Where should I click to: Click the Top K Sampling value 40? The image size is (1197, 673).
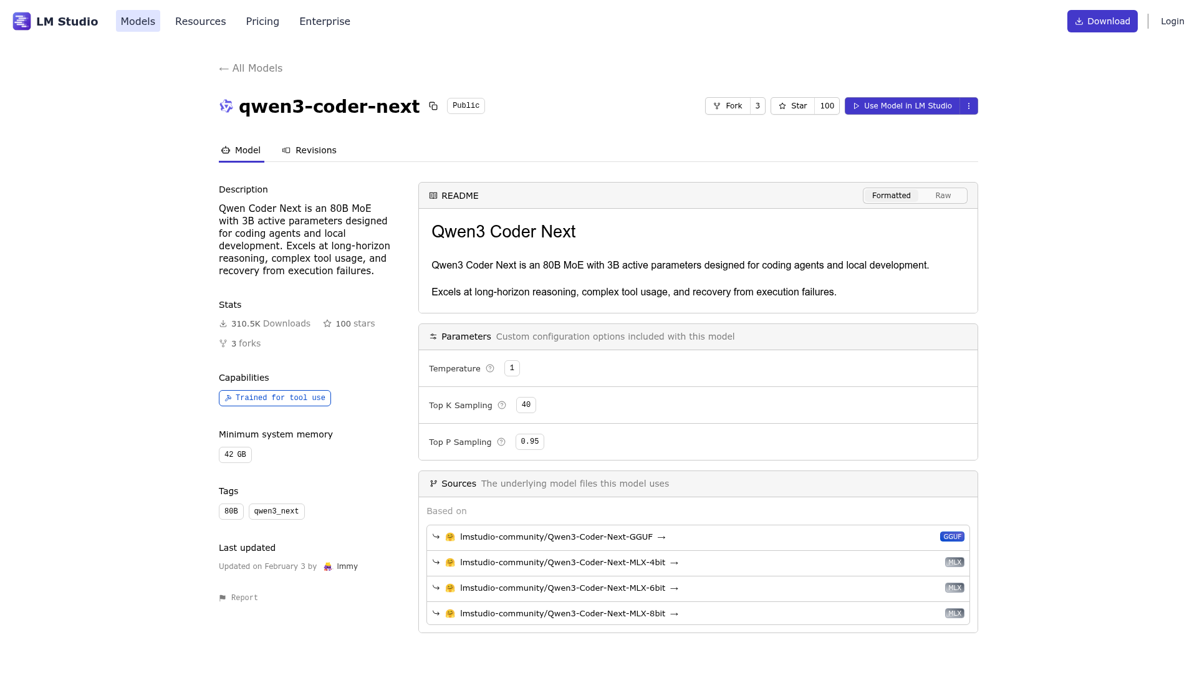tap(526, 405)
